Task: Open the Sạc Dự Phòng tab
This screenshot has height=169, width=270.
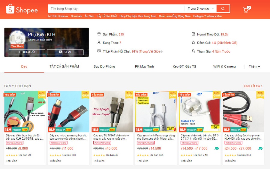Action: pos(104,67)
